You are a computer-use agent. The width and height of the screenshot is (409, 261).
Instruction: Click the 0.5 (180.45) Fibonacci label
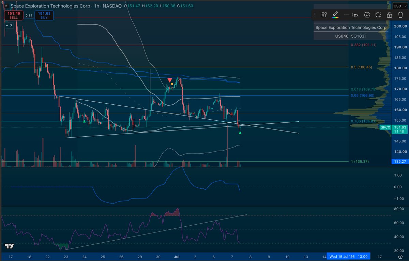click(361, 67)
